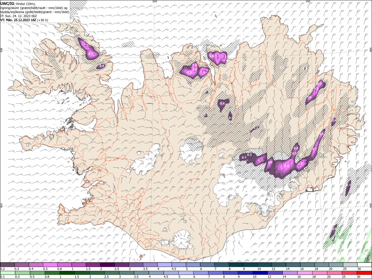This screenshot has width=372, height=279.
Task: Click the bottom-row swatch between 0.3 and 0.5
Action: click(22, 273)
